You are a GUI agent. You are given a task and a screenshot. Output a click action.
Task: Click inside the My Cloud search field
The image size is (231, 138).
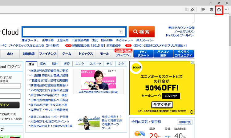(71, 32)
